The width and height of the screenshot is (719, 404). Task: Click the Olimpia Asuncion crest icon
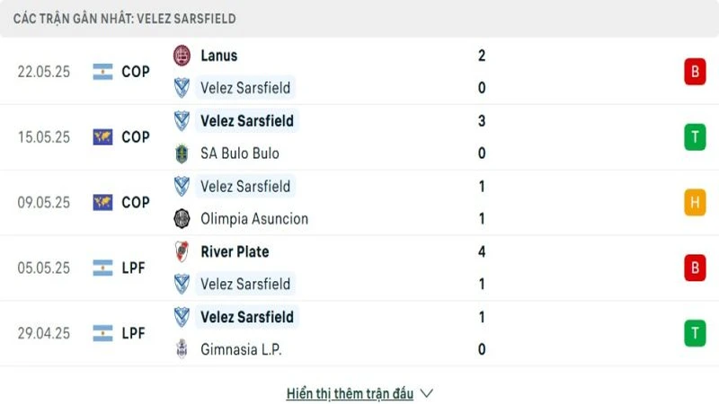(182, 219)
